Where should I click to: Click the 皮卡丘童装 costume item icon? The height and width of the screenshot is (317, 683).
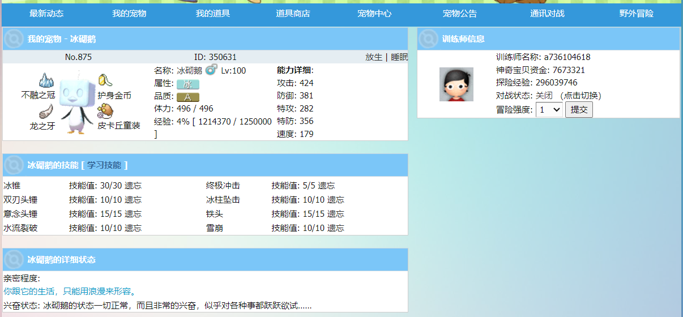(105, 110)
